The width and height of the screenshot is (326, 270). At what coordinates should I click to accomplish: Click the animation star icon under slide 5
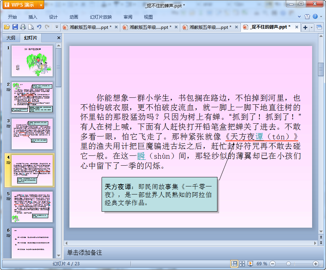(x=8, y=199)
